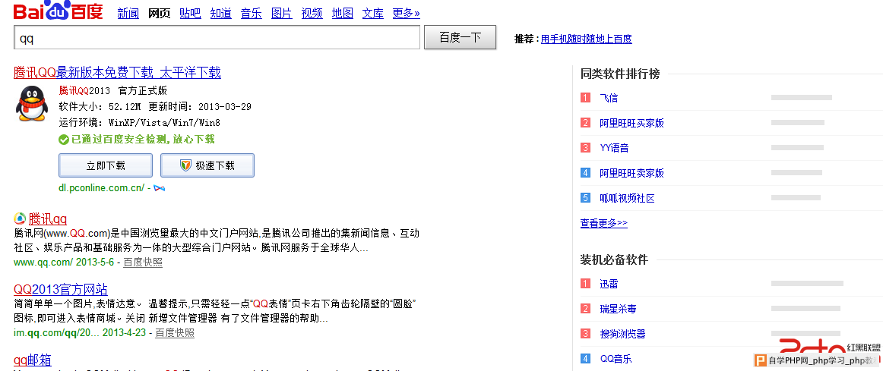Open 腾讯QQ最新版本免费下载 result title
This screenshot has height=371, width=883.
pyautogui.click(x=117, y=73)
